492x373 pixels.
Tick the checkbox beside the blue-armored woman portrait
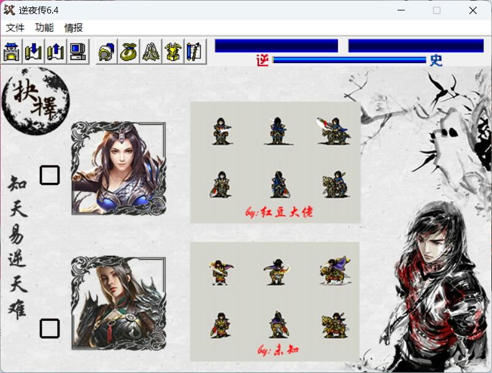pos(50,175)
